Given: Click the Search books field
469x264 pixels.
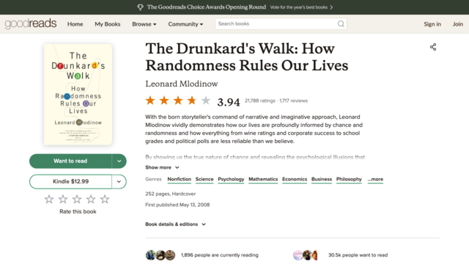Looking at the screenshot, I should tap(281, 24).
